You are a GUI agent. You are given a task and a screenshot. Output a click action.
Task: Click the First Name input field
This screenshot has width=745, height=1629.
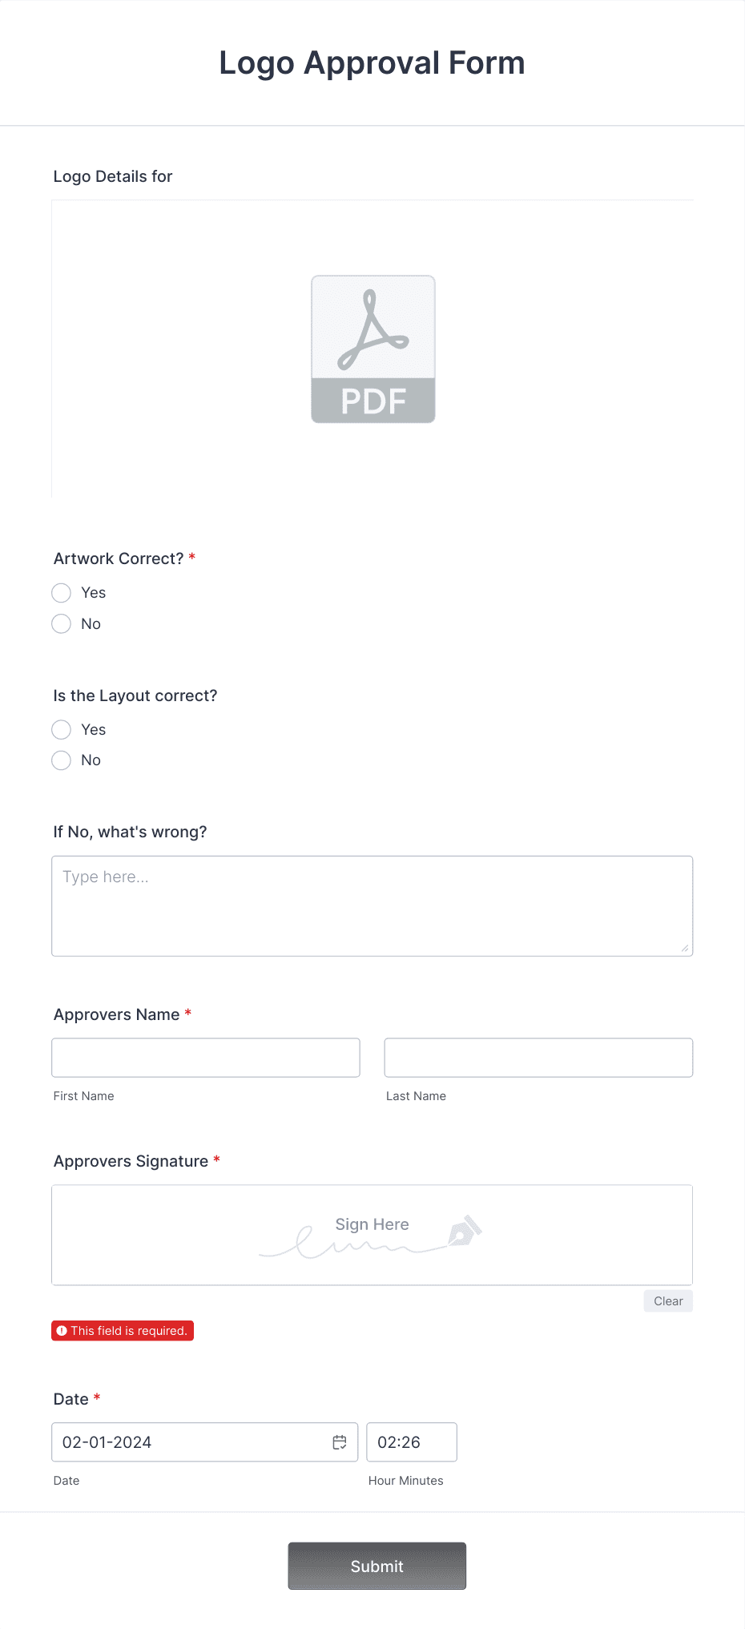coord(206,1058)
